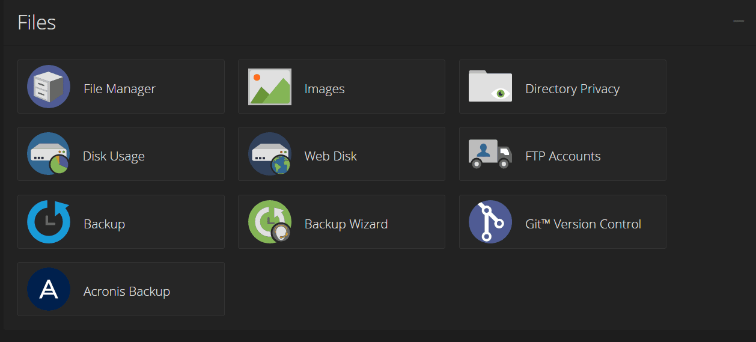Viewport: 756px width, 342px height.
Task: Click the Web Disk globe icon
Action: pyautogui.click(x=270, y=154)
